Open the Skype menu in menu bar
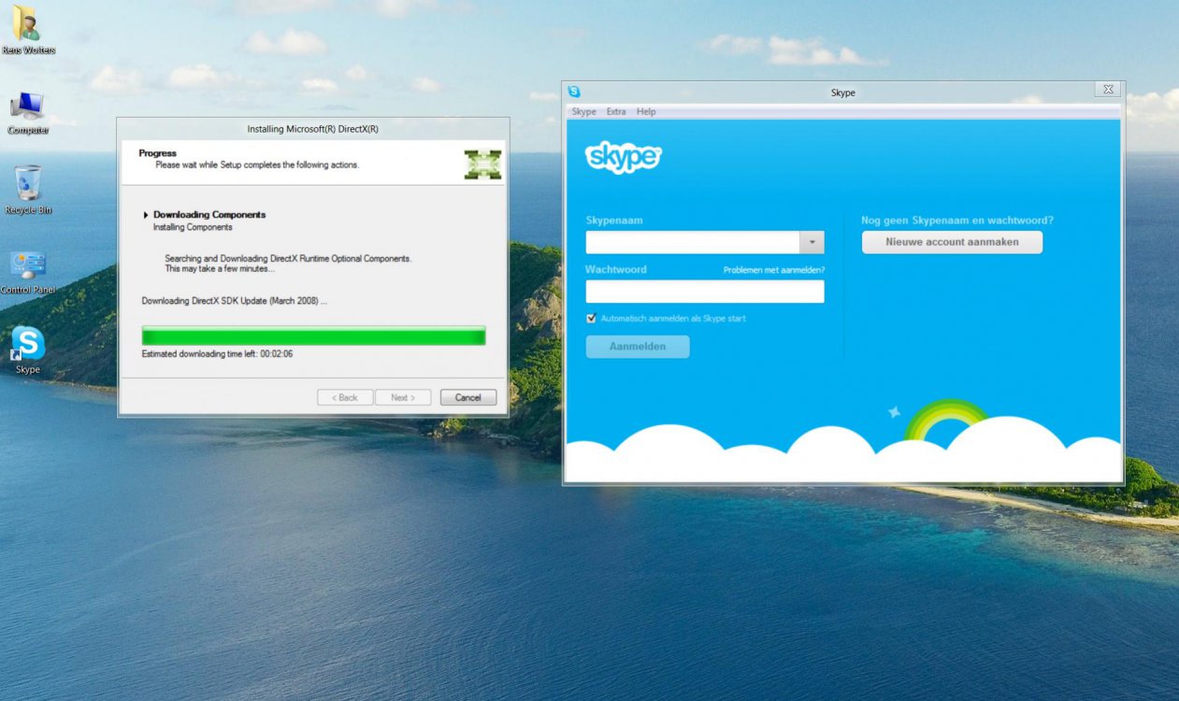Screen dimensions: 1179x701 pyautogui.click(x=583, y=112)
